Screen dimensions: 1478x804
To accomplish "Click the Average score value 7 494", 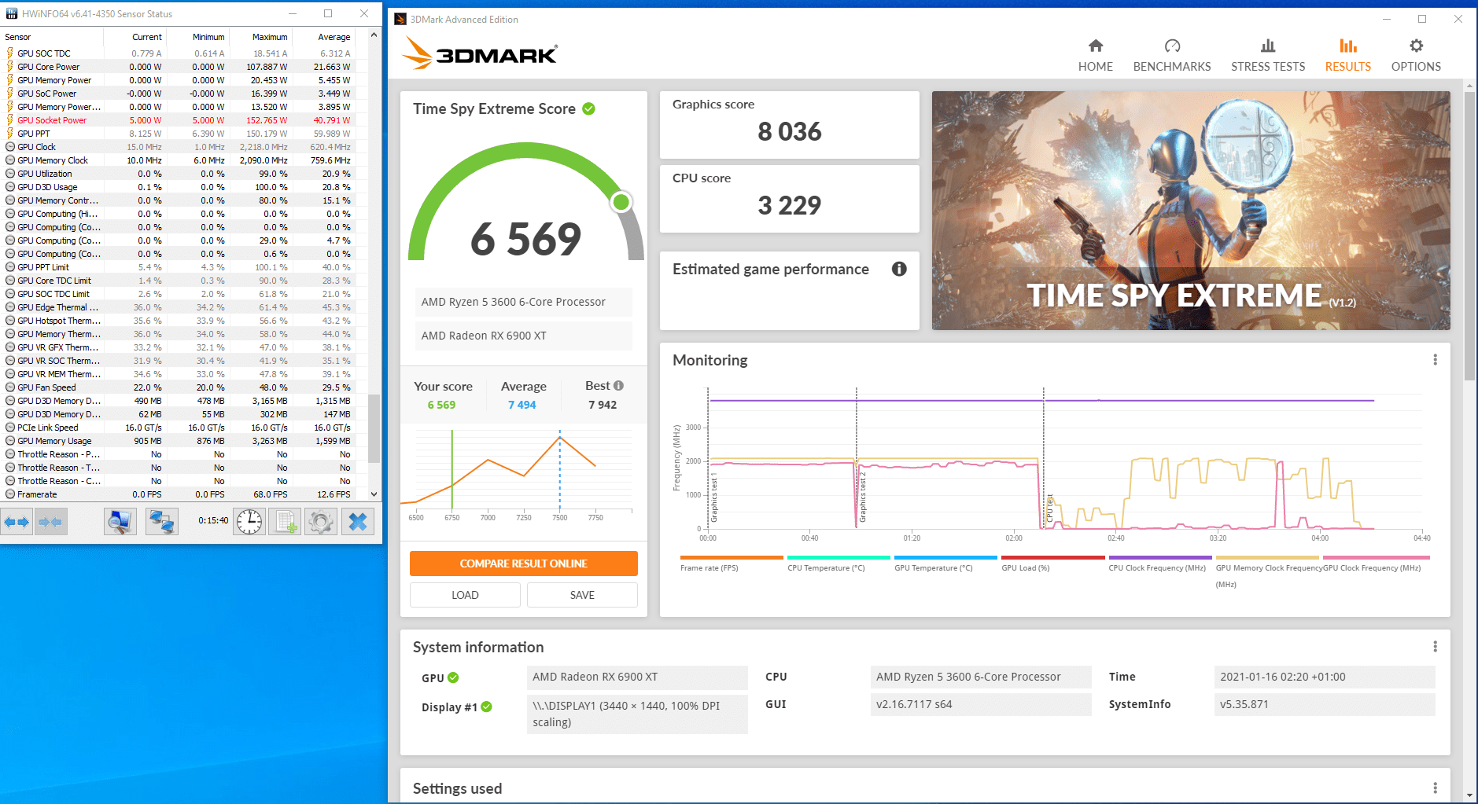I will pos(522,405).
